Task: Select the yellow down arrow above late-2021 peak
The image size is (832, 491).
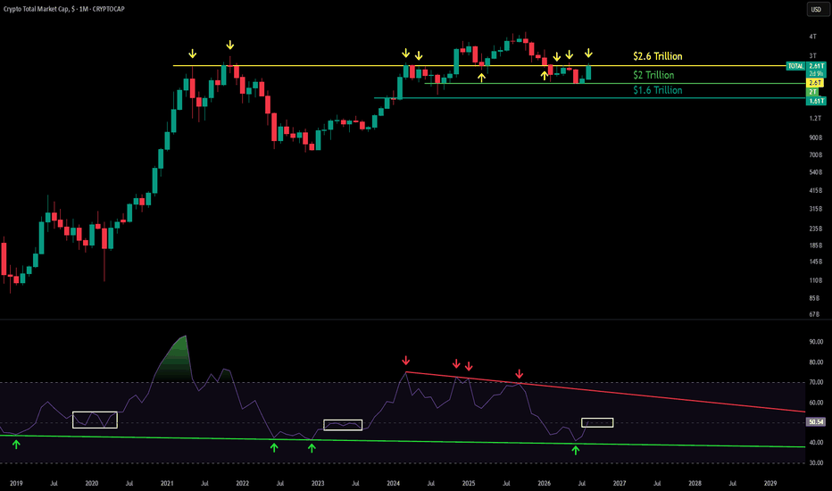Action: coord(229,45)
